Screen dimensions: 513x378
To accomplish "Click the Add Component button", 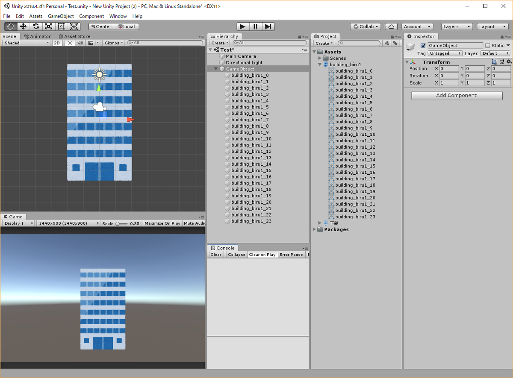I will pos(457,96).
